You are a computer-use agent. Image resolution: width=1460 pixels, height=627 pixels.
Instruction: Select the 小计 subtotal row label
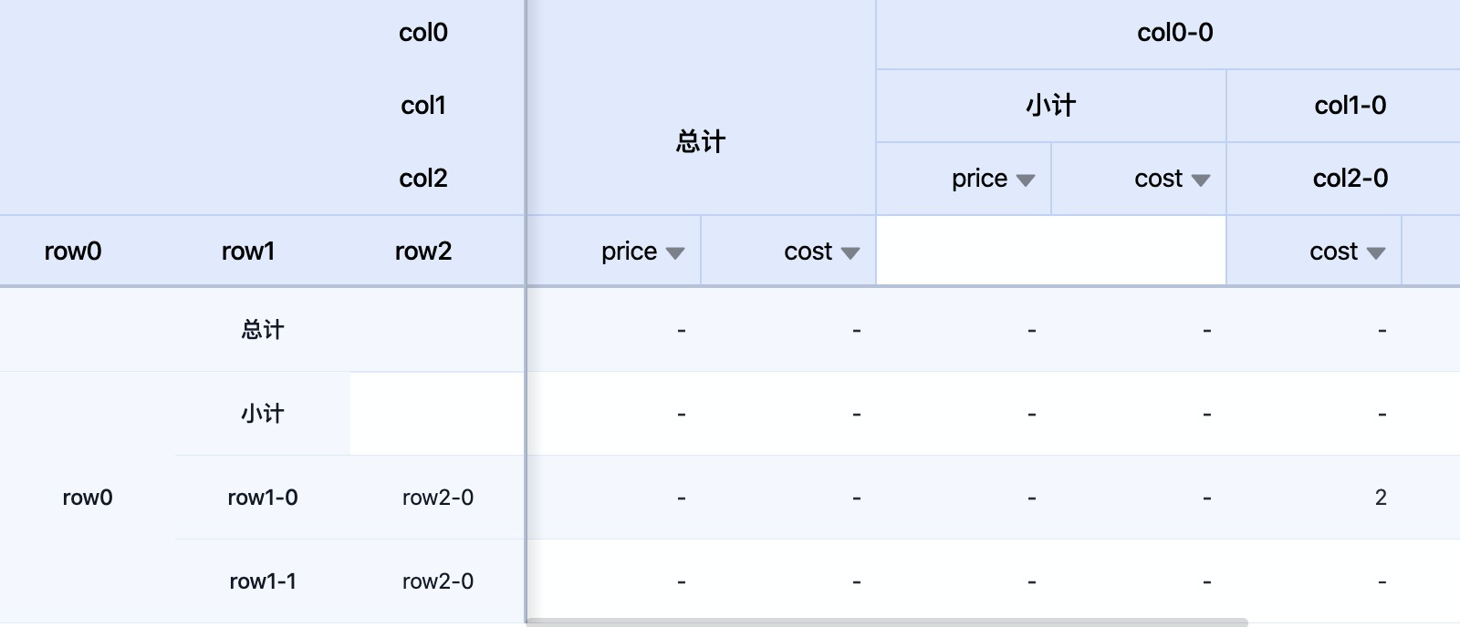coord(262,413)
